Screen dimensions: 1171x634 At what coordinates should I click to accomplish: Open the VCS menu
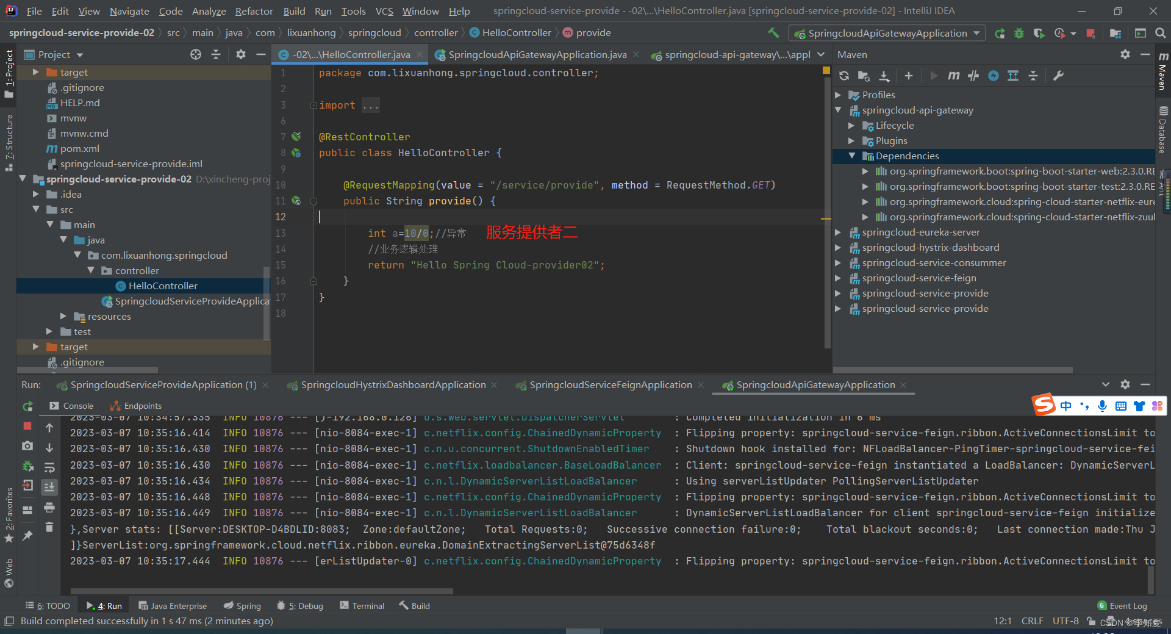[384, 11]
